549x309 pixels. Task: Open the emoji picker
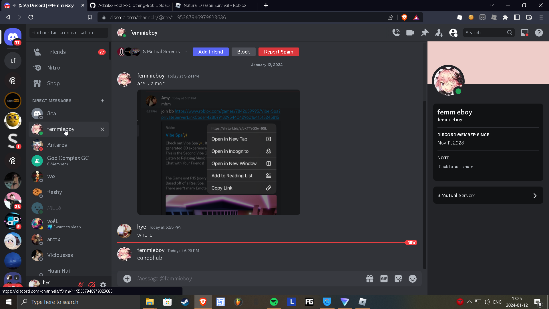tap(412, 279)
